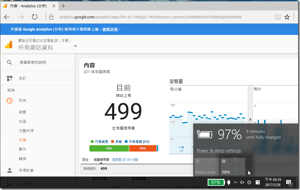
Task: Open the 事件 realtime report
Action: click(22, 149)
